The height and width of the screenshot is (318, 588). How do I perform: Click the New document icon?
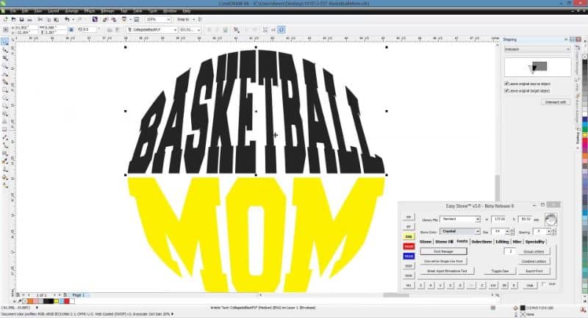6,20
